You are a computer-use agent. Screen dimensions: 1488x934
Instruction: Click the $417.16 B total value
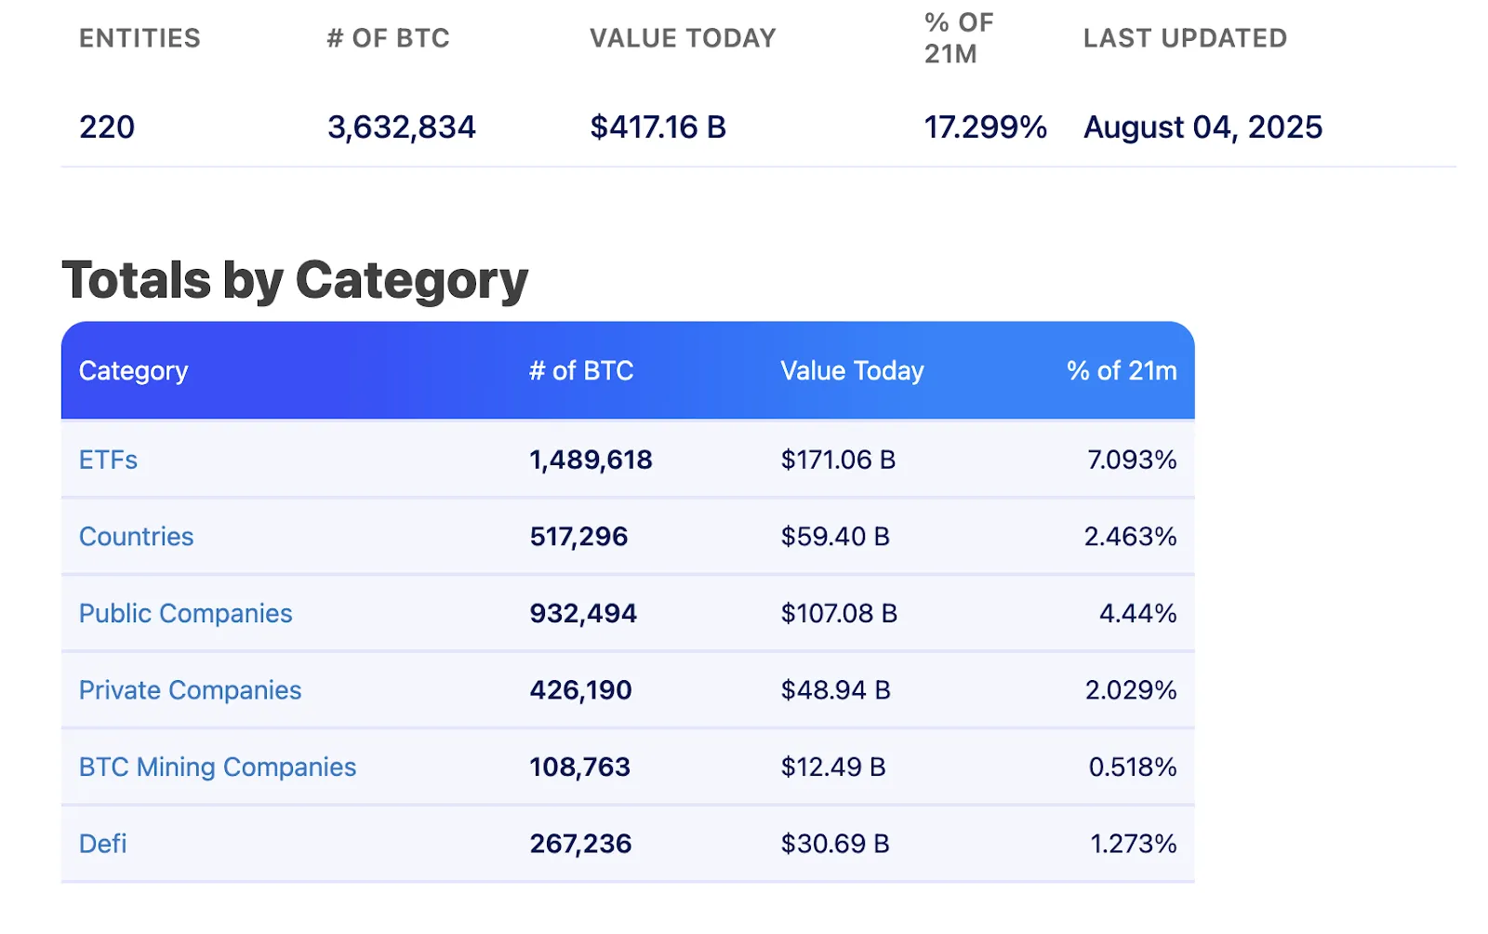(660, 127)
